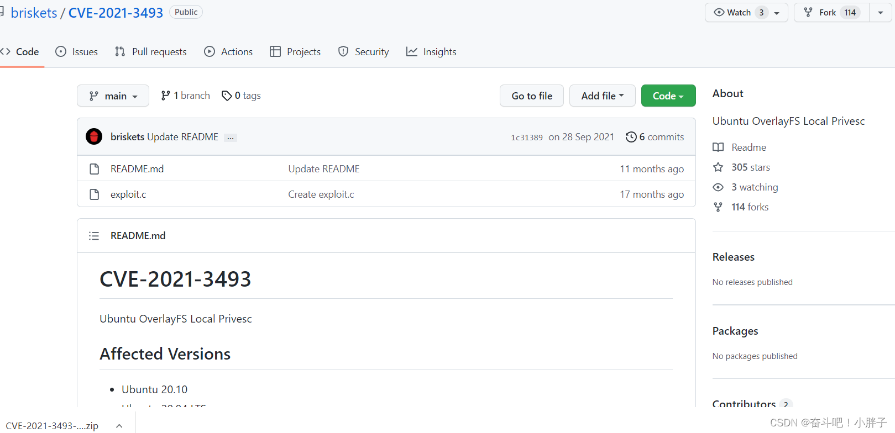Click the Projects table icon
The image size is (895, 433).
[275, 51]
